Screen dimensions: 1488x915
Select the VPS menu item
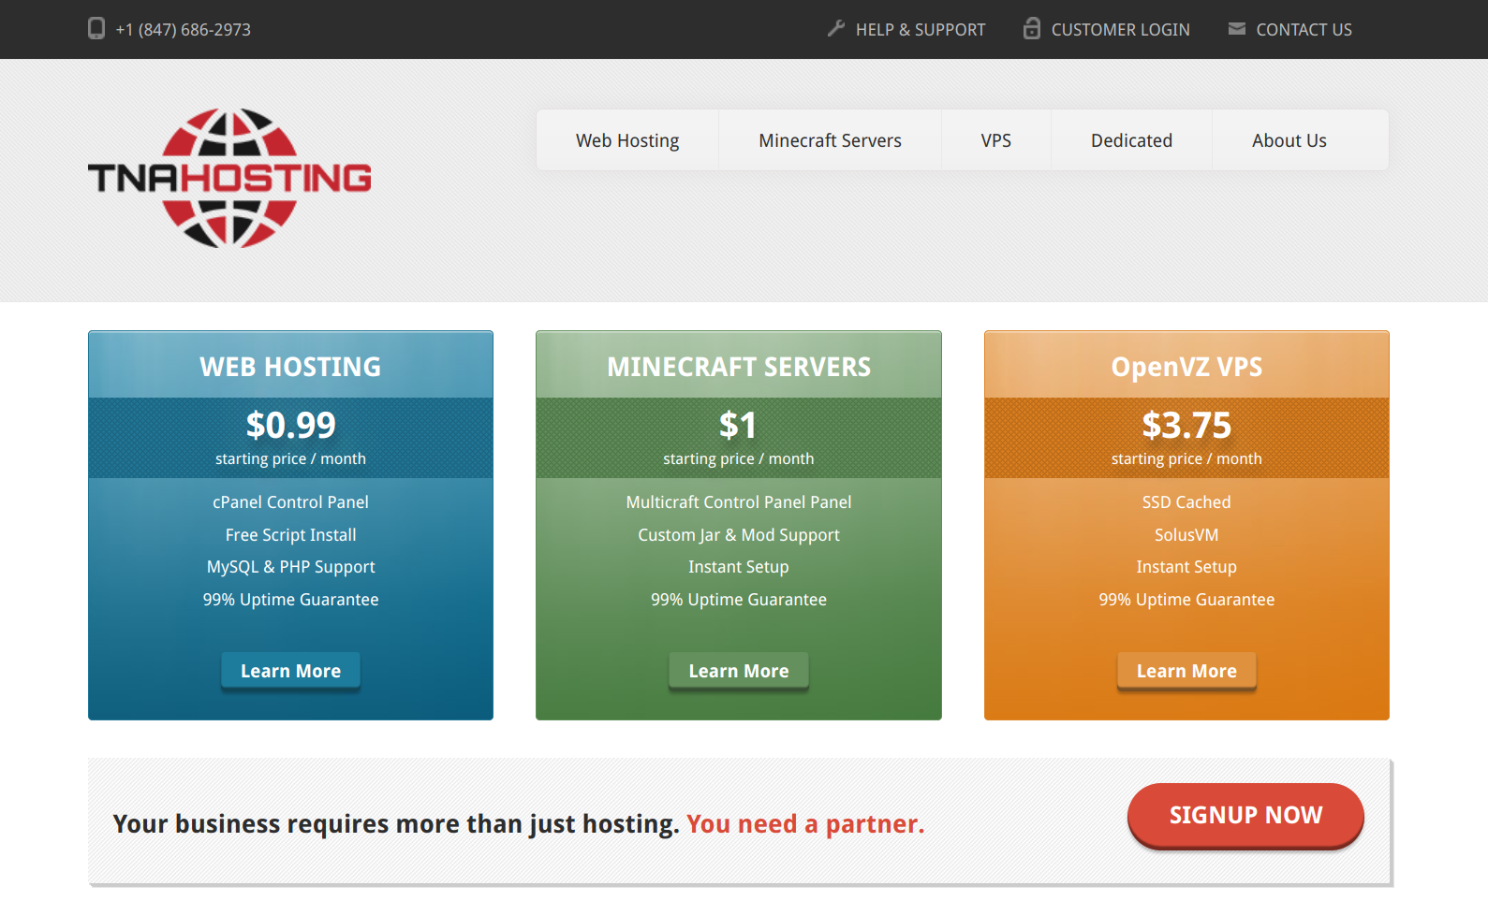pyautogui.click(x=996, y=140)
